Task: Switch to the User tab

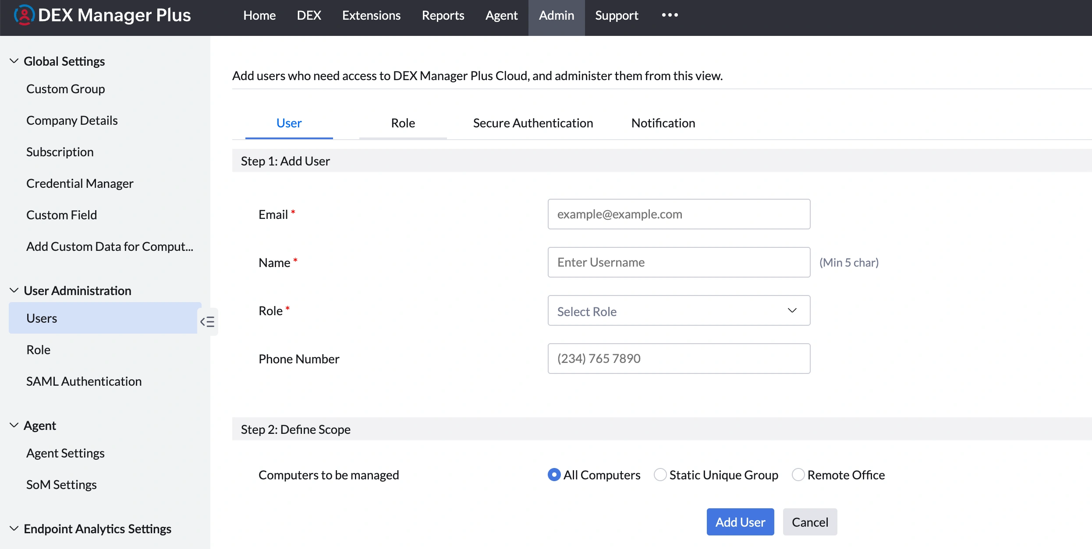Action: [289, 123]
